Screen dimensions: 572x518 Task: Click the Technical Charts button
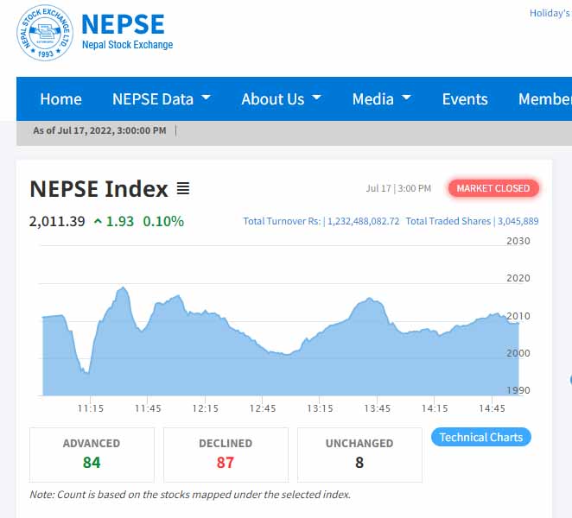[480, 437]
